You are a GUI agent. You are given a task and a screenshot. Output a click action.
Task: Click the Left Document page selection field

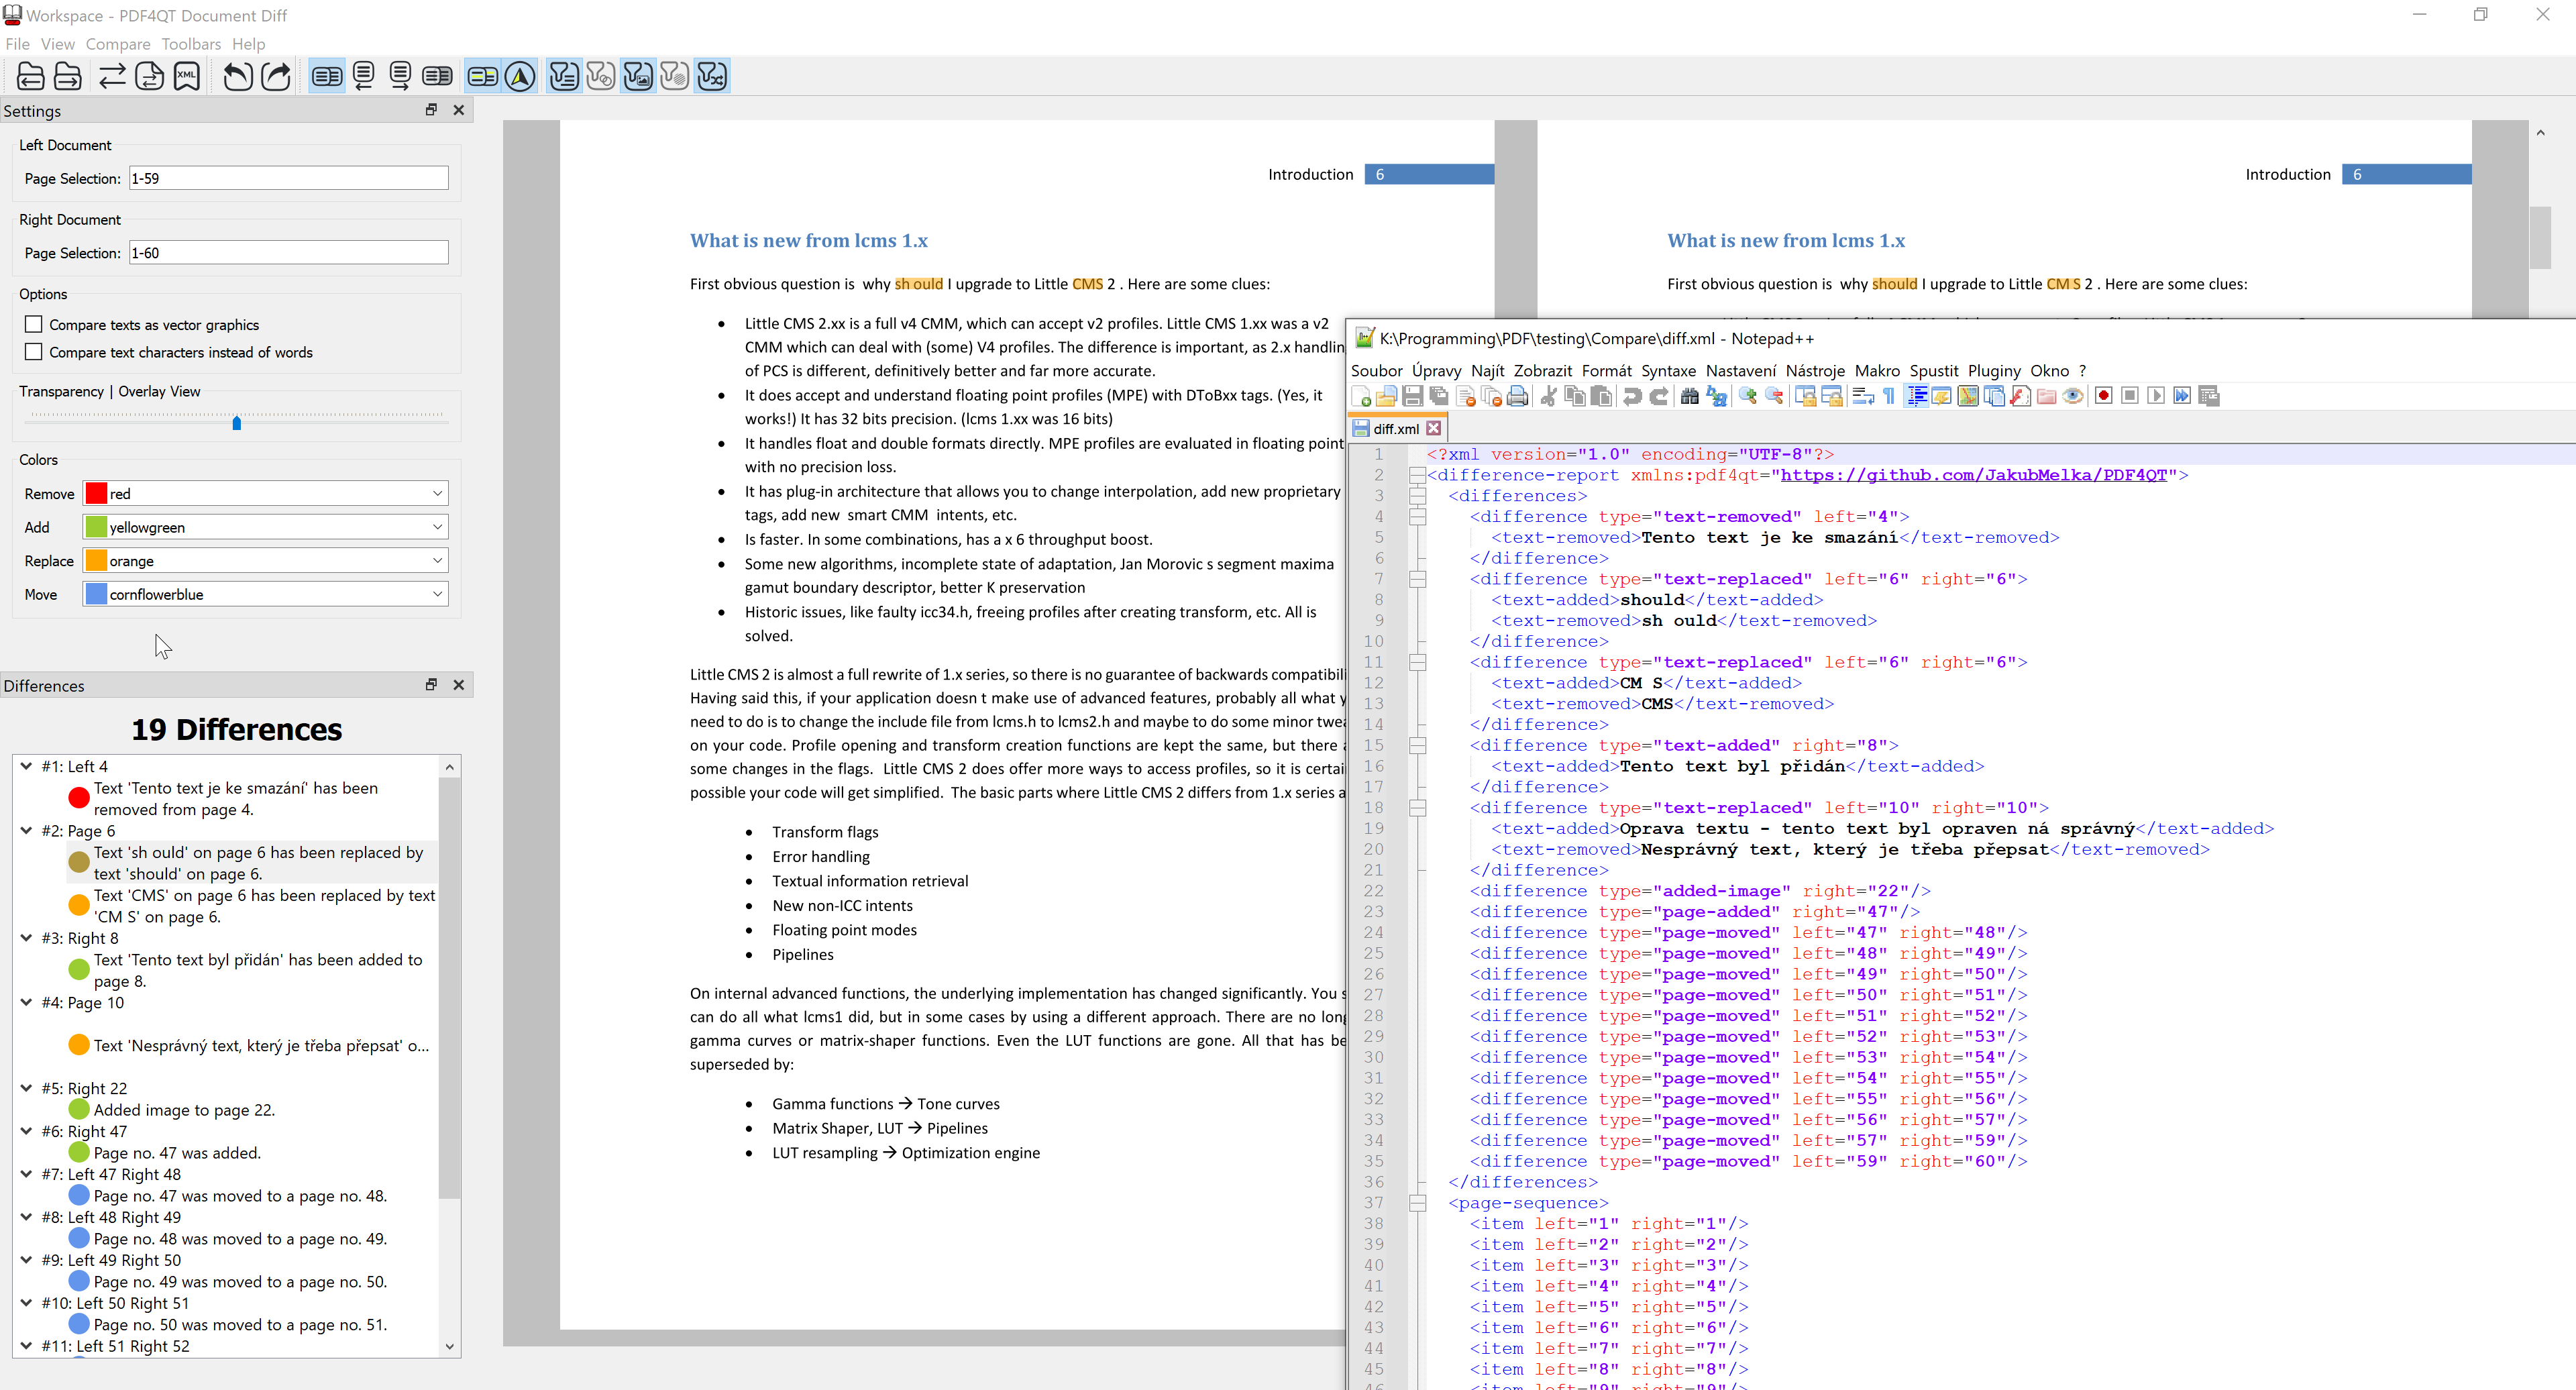coord(289,178)
